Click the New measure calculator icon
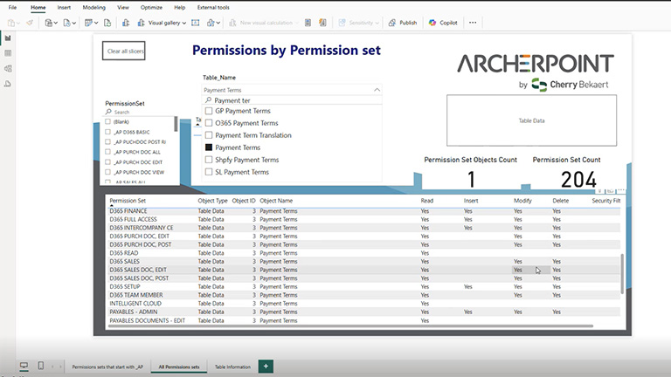The width and height of the screenshot is (671, 377). (308, 23)
